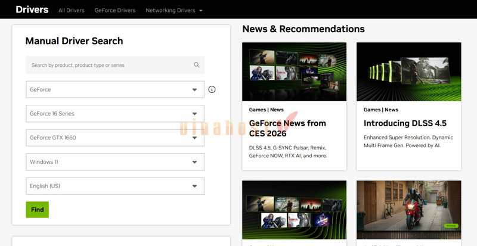
Task: Click Introducing DLSS 4.5 headline
Action: coord(405,123)
